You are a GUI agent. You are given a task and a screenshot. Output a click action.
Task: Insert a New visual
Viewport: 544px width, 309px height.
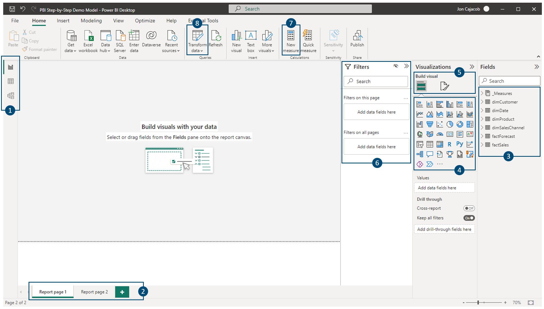pos(236,41)
